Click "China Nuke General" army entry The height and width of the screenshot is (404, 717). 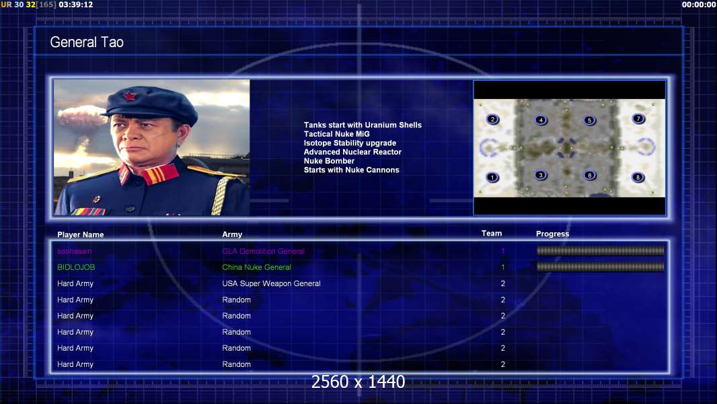point(256,267)
